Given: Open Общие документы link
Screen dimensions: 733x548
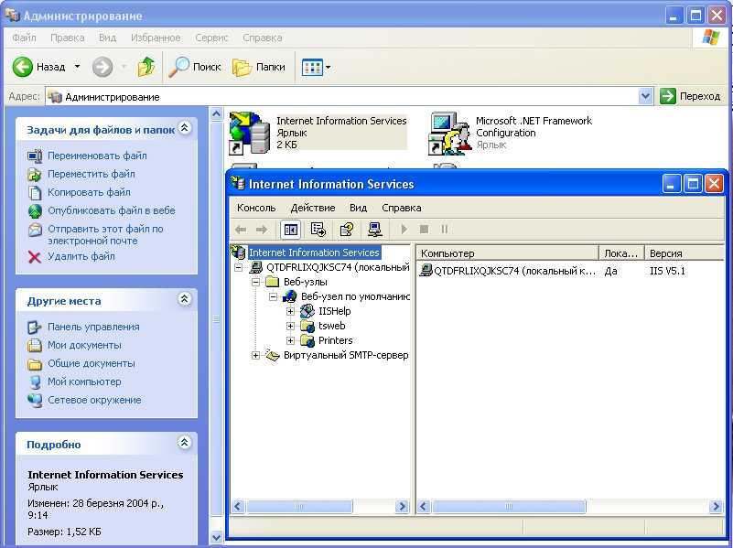Looking at the screenshot, I should tap(92, 363).
